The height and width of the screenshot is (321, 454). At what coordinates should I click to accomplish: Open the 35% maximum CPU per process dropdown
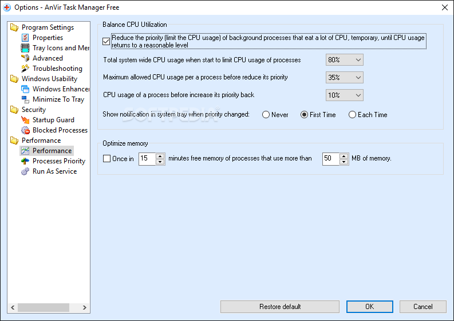pyautogui.click(x=345, y=78)
